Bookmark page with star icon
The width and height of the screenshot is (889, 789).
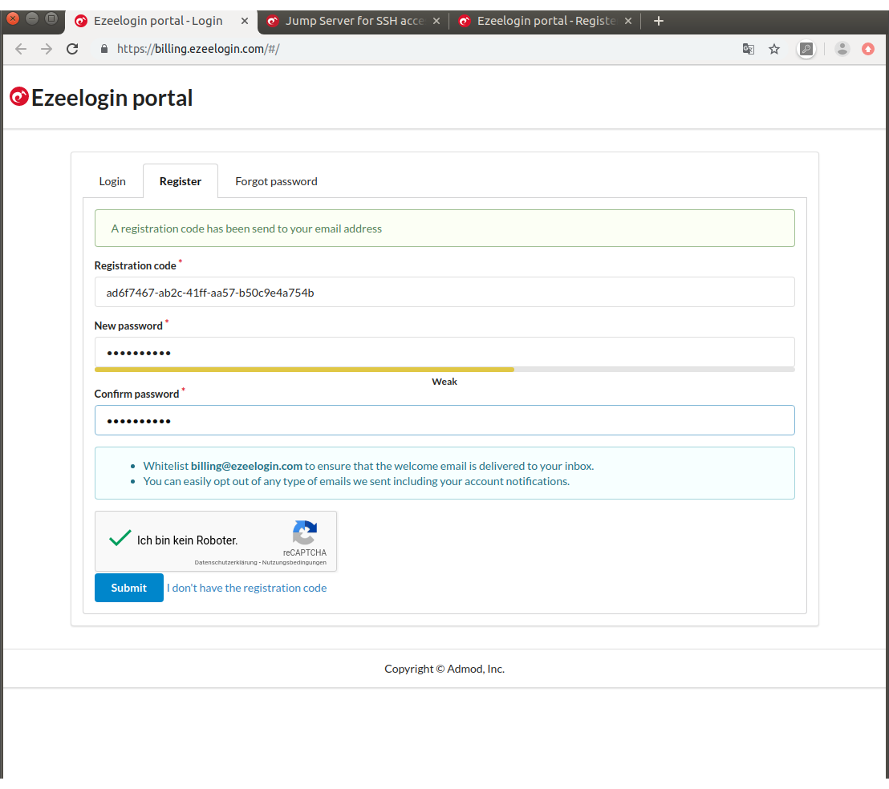774,49
